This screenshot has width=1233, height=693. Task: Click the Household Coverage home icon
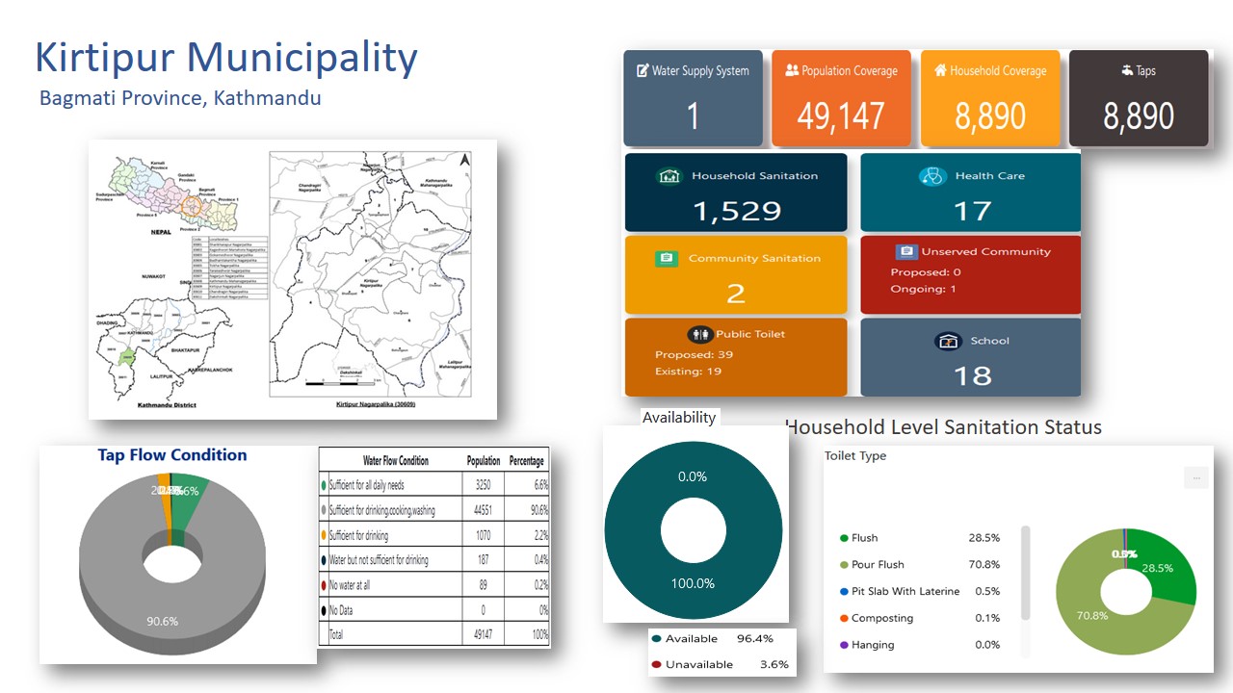940,71
